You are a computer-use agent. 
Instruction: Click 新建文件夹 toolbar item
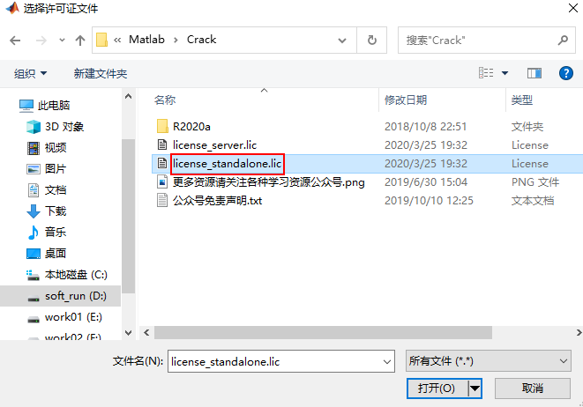(x=101, y=73)
